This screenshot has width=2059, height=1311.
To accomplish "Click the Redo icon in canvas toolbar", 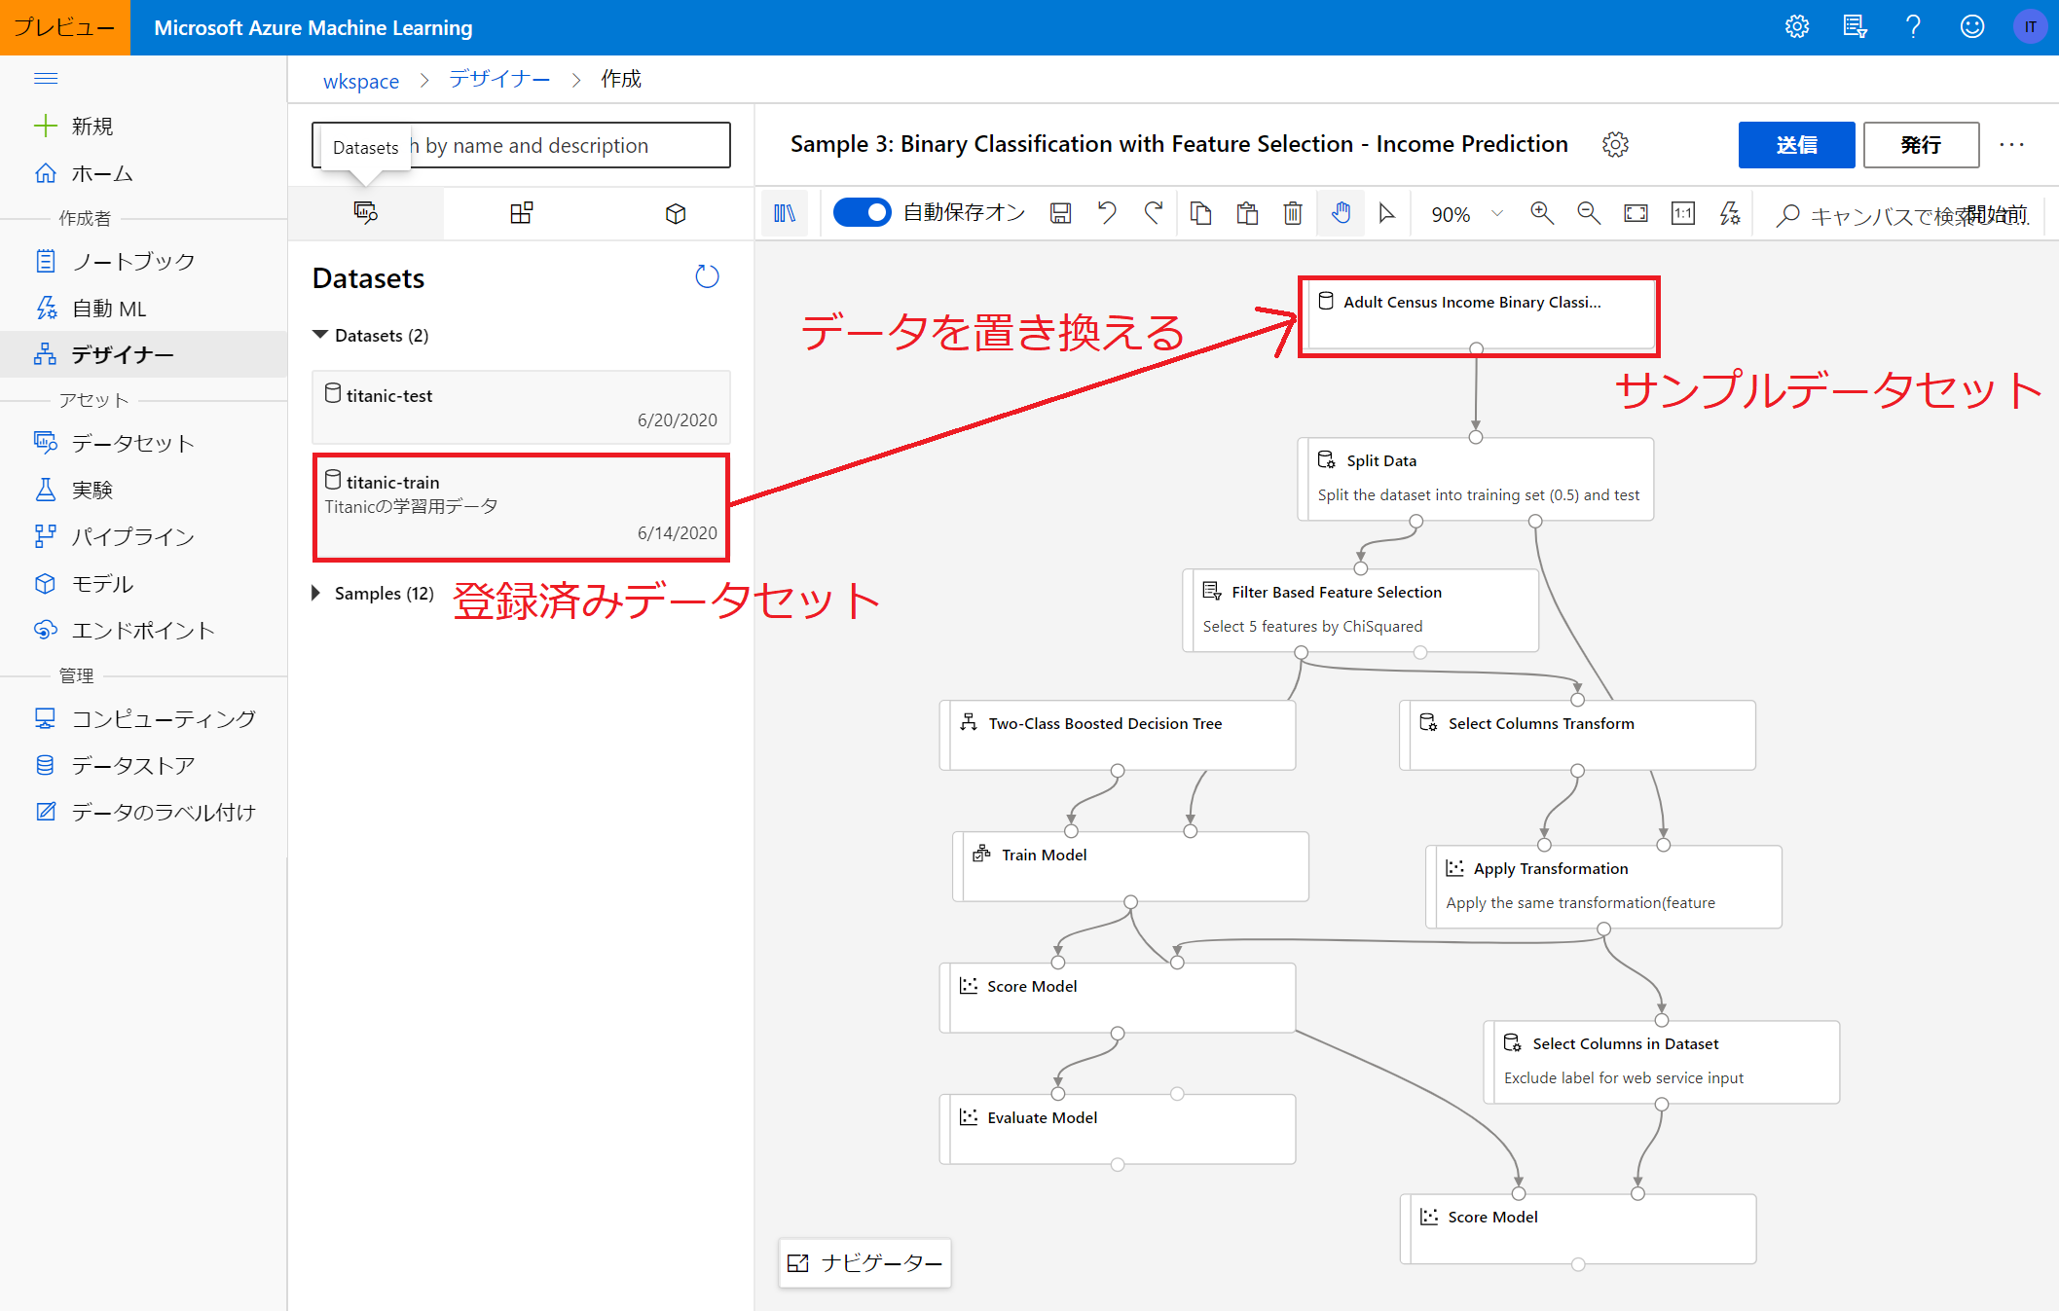I will (1154, 212).
